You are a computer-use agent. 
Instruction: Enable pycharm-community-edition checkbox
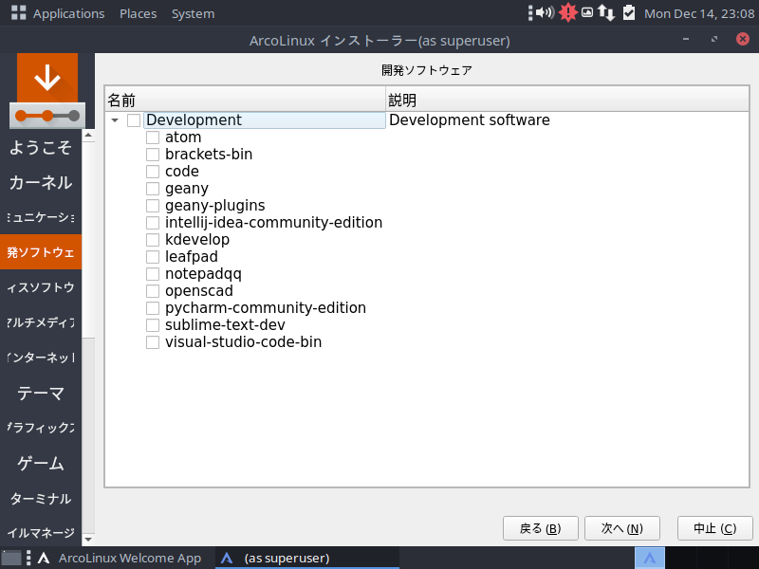[x=153, y=307]
